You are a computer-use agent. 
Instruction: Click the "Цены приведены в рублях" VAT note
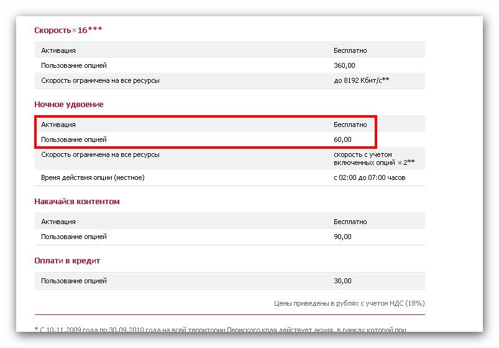pyautogui.click(x=349, y=303)
